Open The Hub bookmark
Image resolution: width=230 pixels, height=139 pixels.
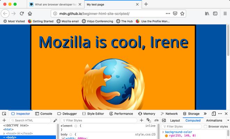(124, 21)
